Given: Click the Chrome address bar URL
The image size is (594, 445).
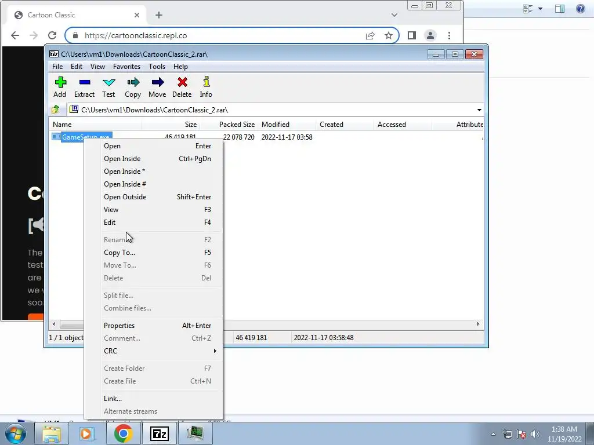Looking at the screenshot, I should coord(136,35).
